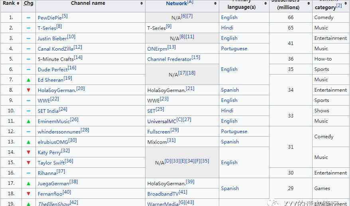Sort by Subscribers column arrows

point(309,3)
